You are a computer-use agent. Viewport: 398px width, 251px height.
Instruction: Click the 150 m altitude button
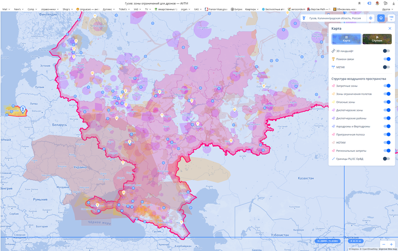tap(391, 18)
